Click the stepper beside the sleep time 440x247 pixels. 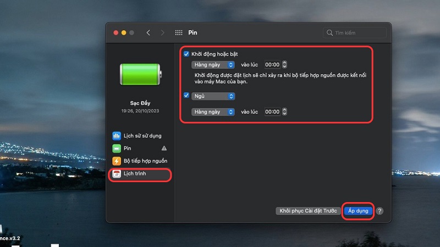(284, 111)
